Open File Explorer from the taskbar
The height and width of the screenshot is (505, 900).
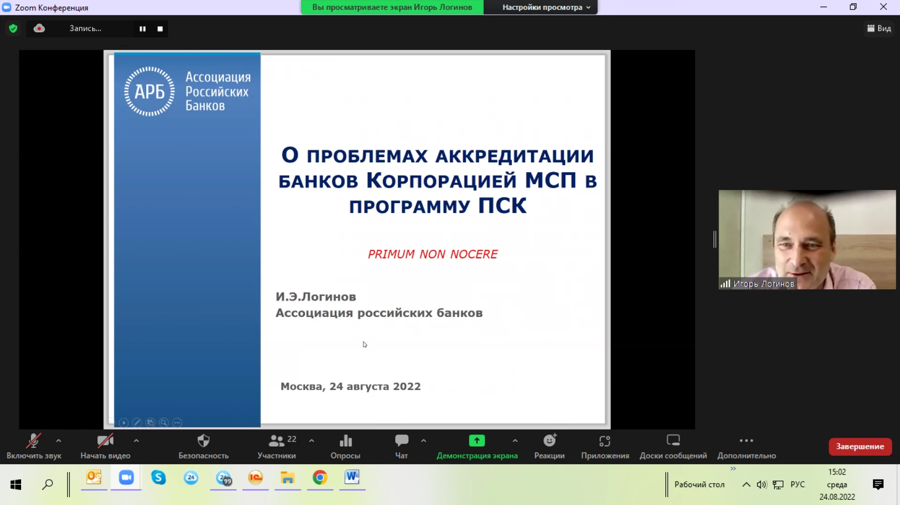point(287,478)
